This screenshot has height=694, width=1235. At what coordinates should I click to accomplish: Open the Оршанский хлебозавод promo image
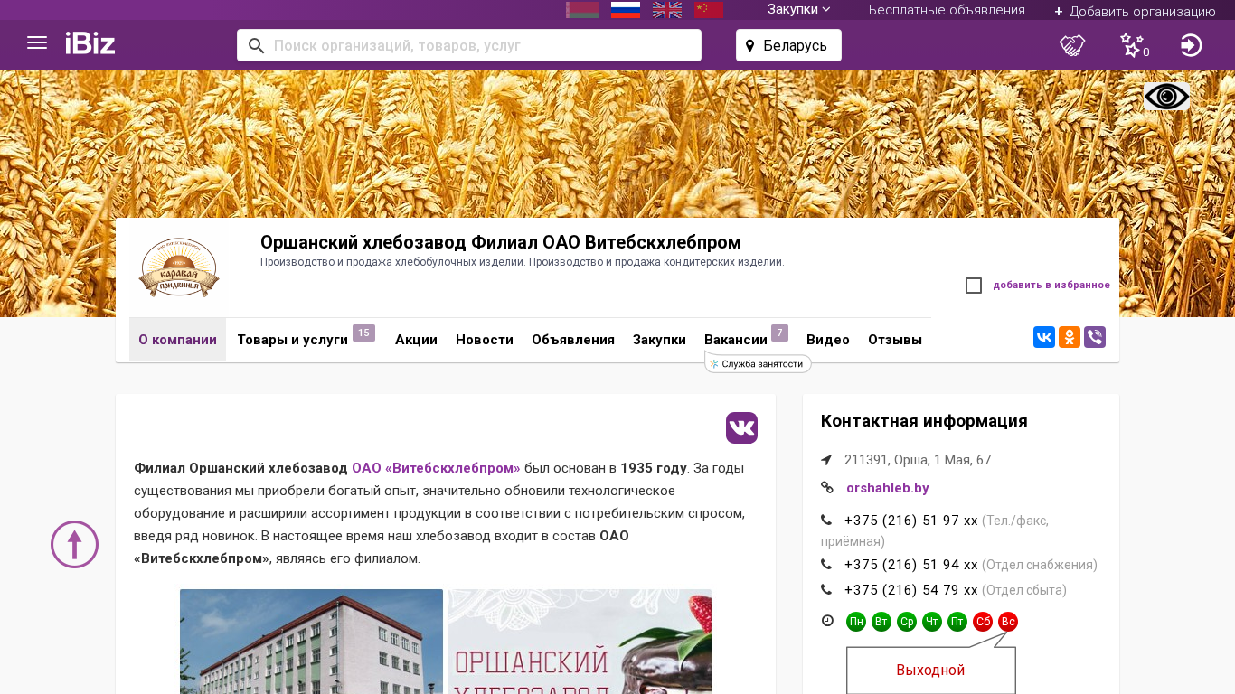point(580,642)
